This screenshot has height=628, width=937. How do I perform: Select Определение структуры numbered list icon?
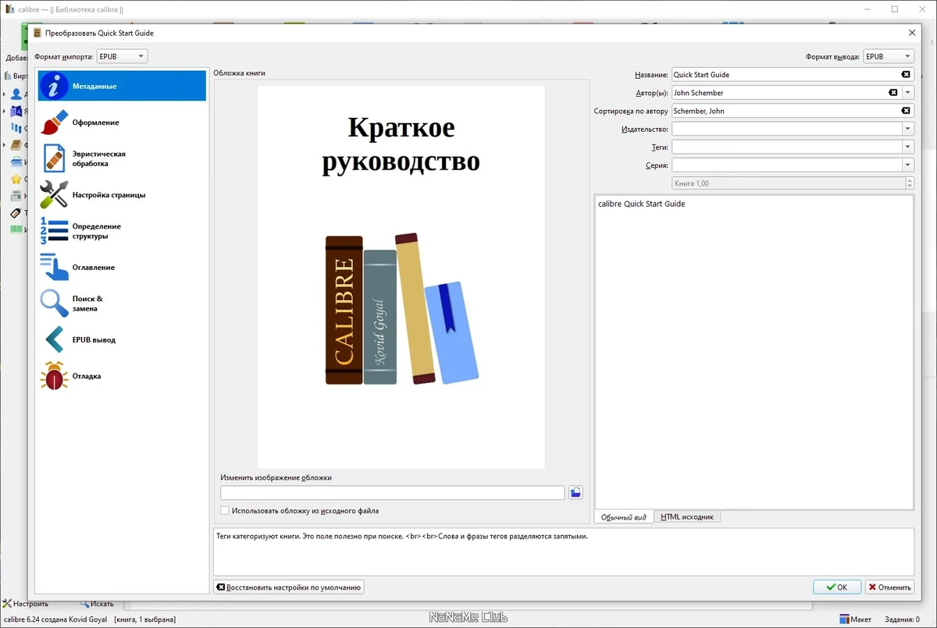tap(55, 231)
